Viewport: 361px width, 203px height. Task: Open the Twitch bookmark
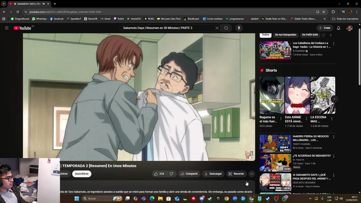(x=118, y=19)
